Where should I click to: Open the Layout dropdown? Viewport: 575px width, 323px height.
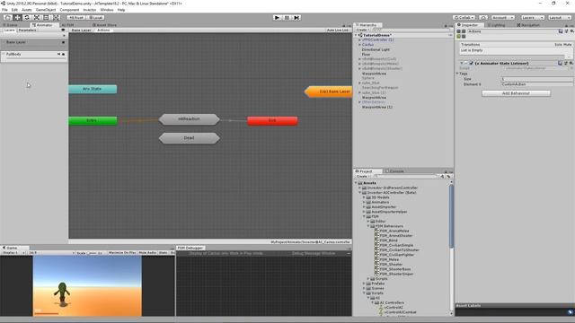(559, 18)
